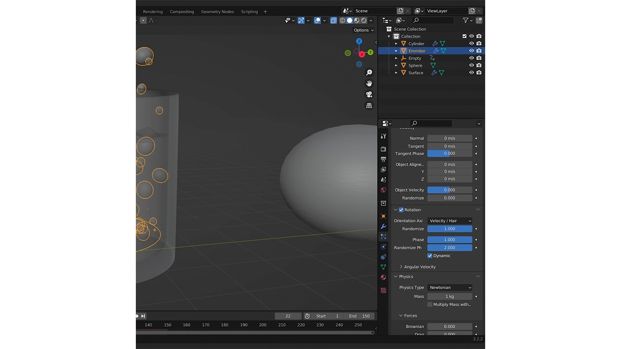Switch orthographic/perspective view grid icon
The height and width of the screenshot is (349, 621).
(x=369, y=105)
